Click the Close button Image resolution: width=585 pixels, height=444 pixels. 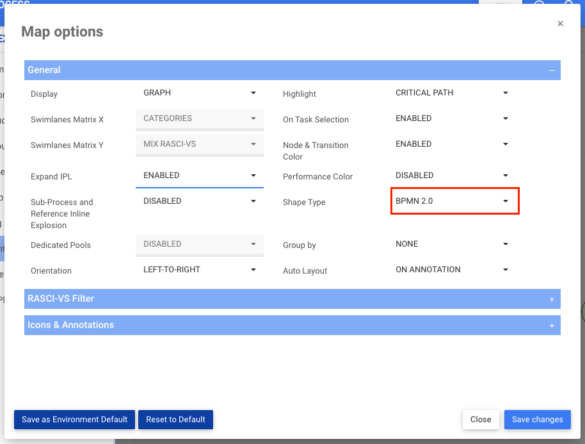pyautogui.click(x=481, y=420)
